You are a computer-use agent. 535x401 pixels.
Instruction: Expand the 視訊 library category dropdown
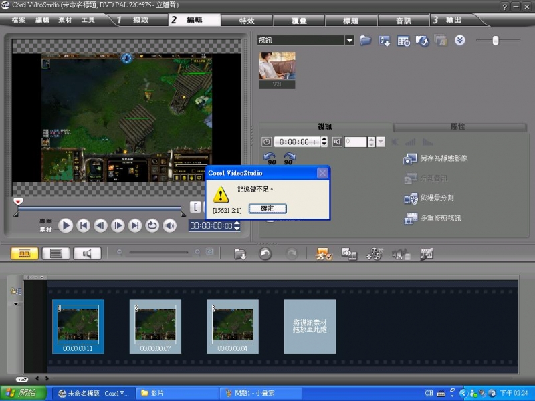(x=349, y=41)
